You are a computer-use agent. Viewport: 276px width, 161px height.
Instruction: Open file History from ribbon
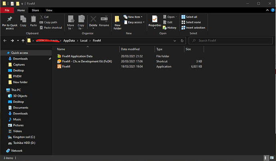pyautogui.click(x=170, y=28)
